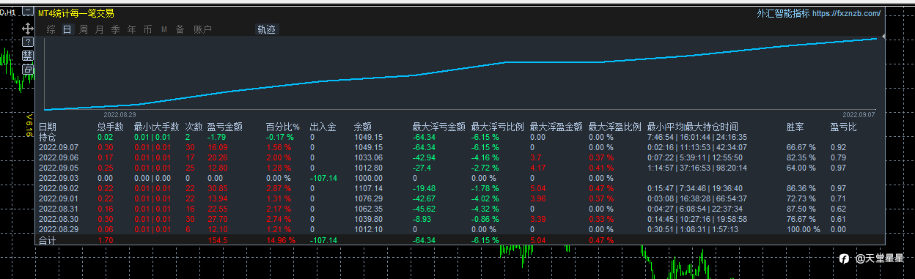Click the 14.96 % total percentage value
Viewport: 915px width, 279px height.
coord(281,239)
